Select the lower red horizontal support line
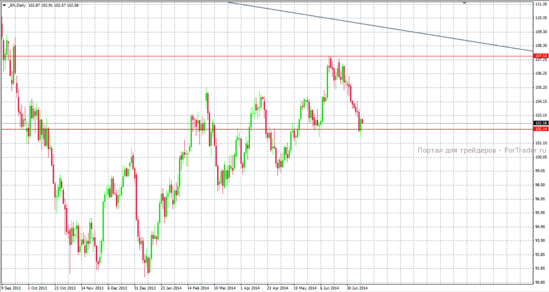The image size is (549, 292). click(266, 129)
